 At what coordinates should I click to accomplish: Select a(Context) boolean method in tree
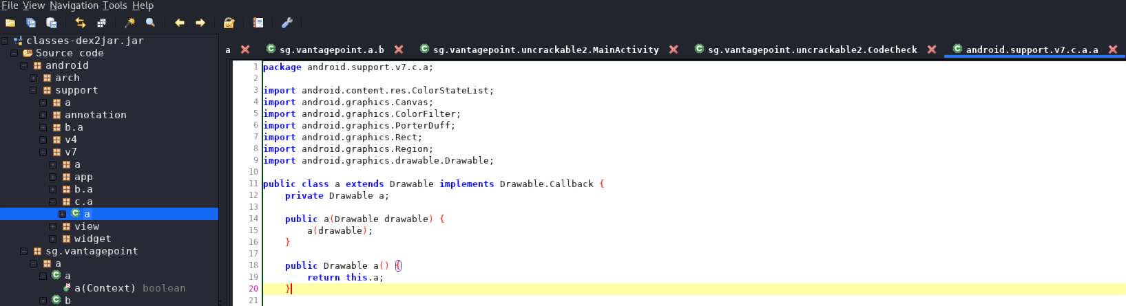coord(129,288)
